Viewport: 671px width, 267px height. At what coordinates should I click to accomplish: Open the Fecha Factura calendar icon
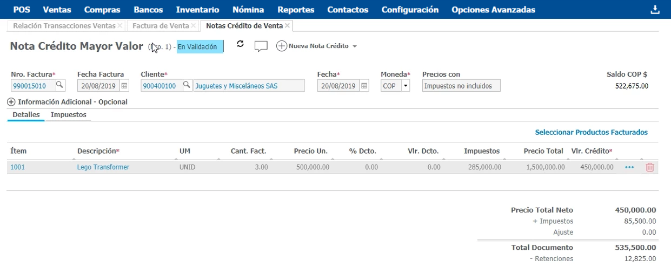[x=124, y=86]
